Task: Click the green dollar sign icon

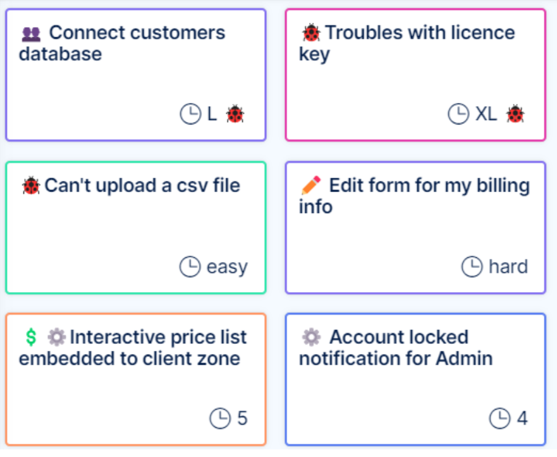Action: coord(31,338)
